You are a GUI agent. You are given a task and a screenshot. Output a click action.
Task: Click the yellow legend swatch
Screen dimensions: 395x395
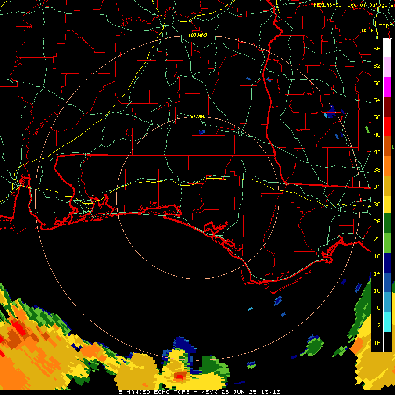coord(388,204)
